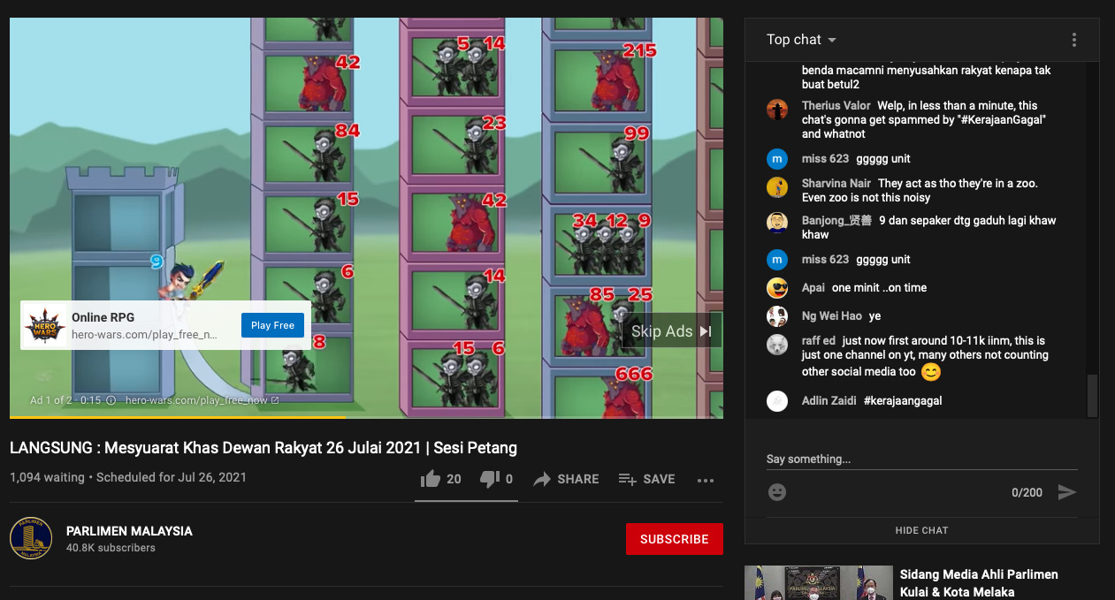Open PARLIMEN MALAYSIA channel avatar
Image resolution: width=1115 pixels, height=600 pixels.
click(31, 538)
